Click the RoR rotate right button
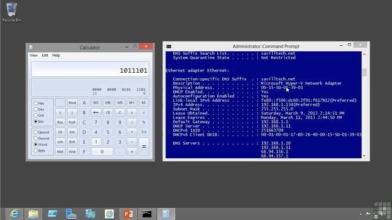 click(72, 122)
